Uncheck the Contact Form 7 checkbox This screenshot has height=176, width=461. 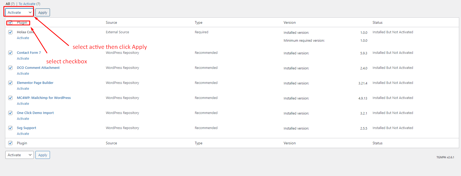tap(10, 53)
